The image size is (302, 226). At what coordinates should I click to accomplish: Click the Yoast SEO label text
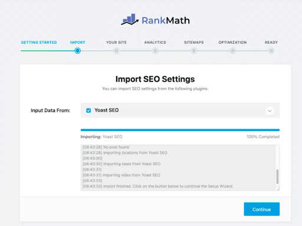click(x=107, y=110)
